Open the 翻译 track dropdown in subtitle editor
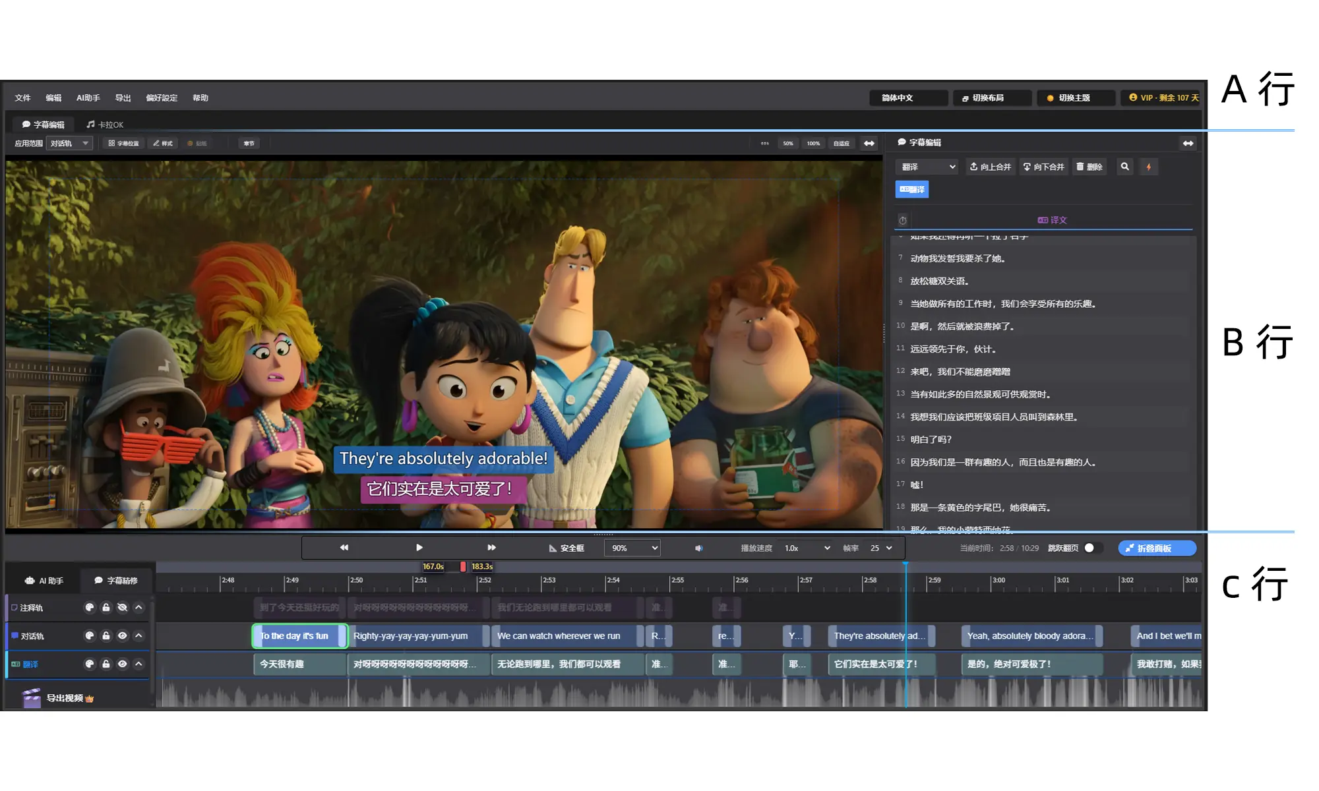Image resolution: width=1319 pixels, height=791 pixels. pos(927,167)
